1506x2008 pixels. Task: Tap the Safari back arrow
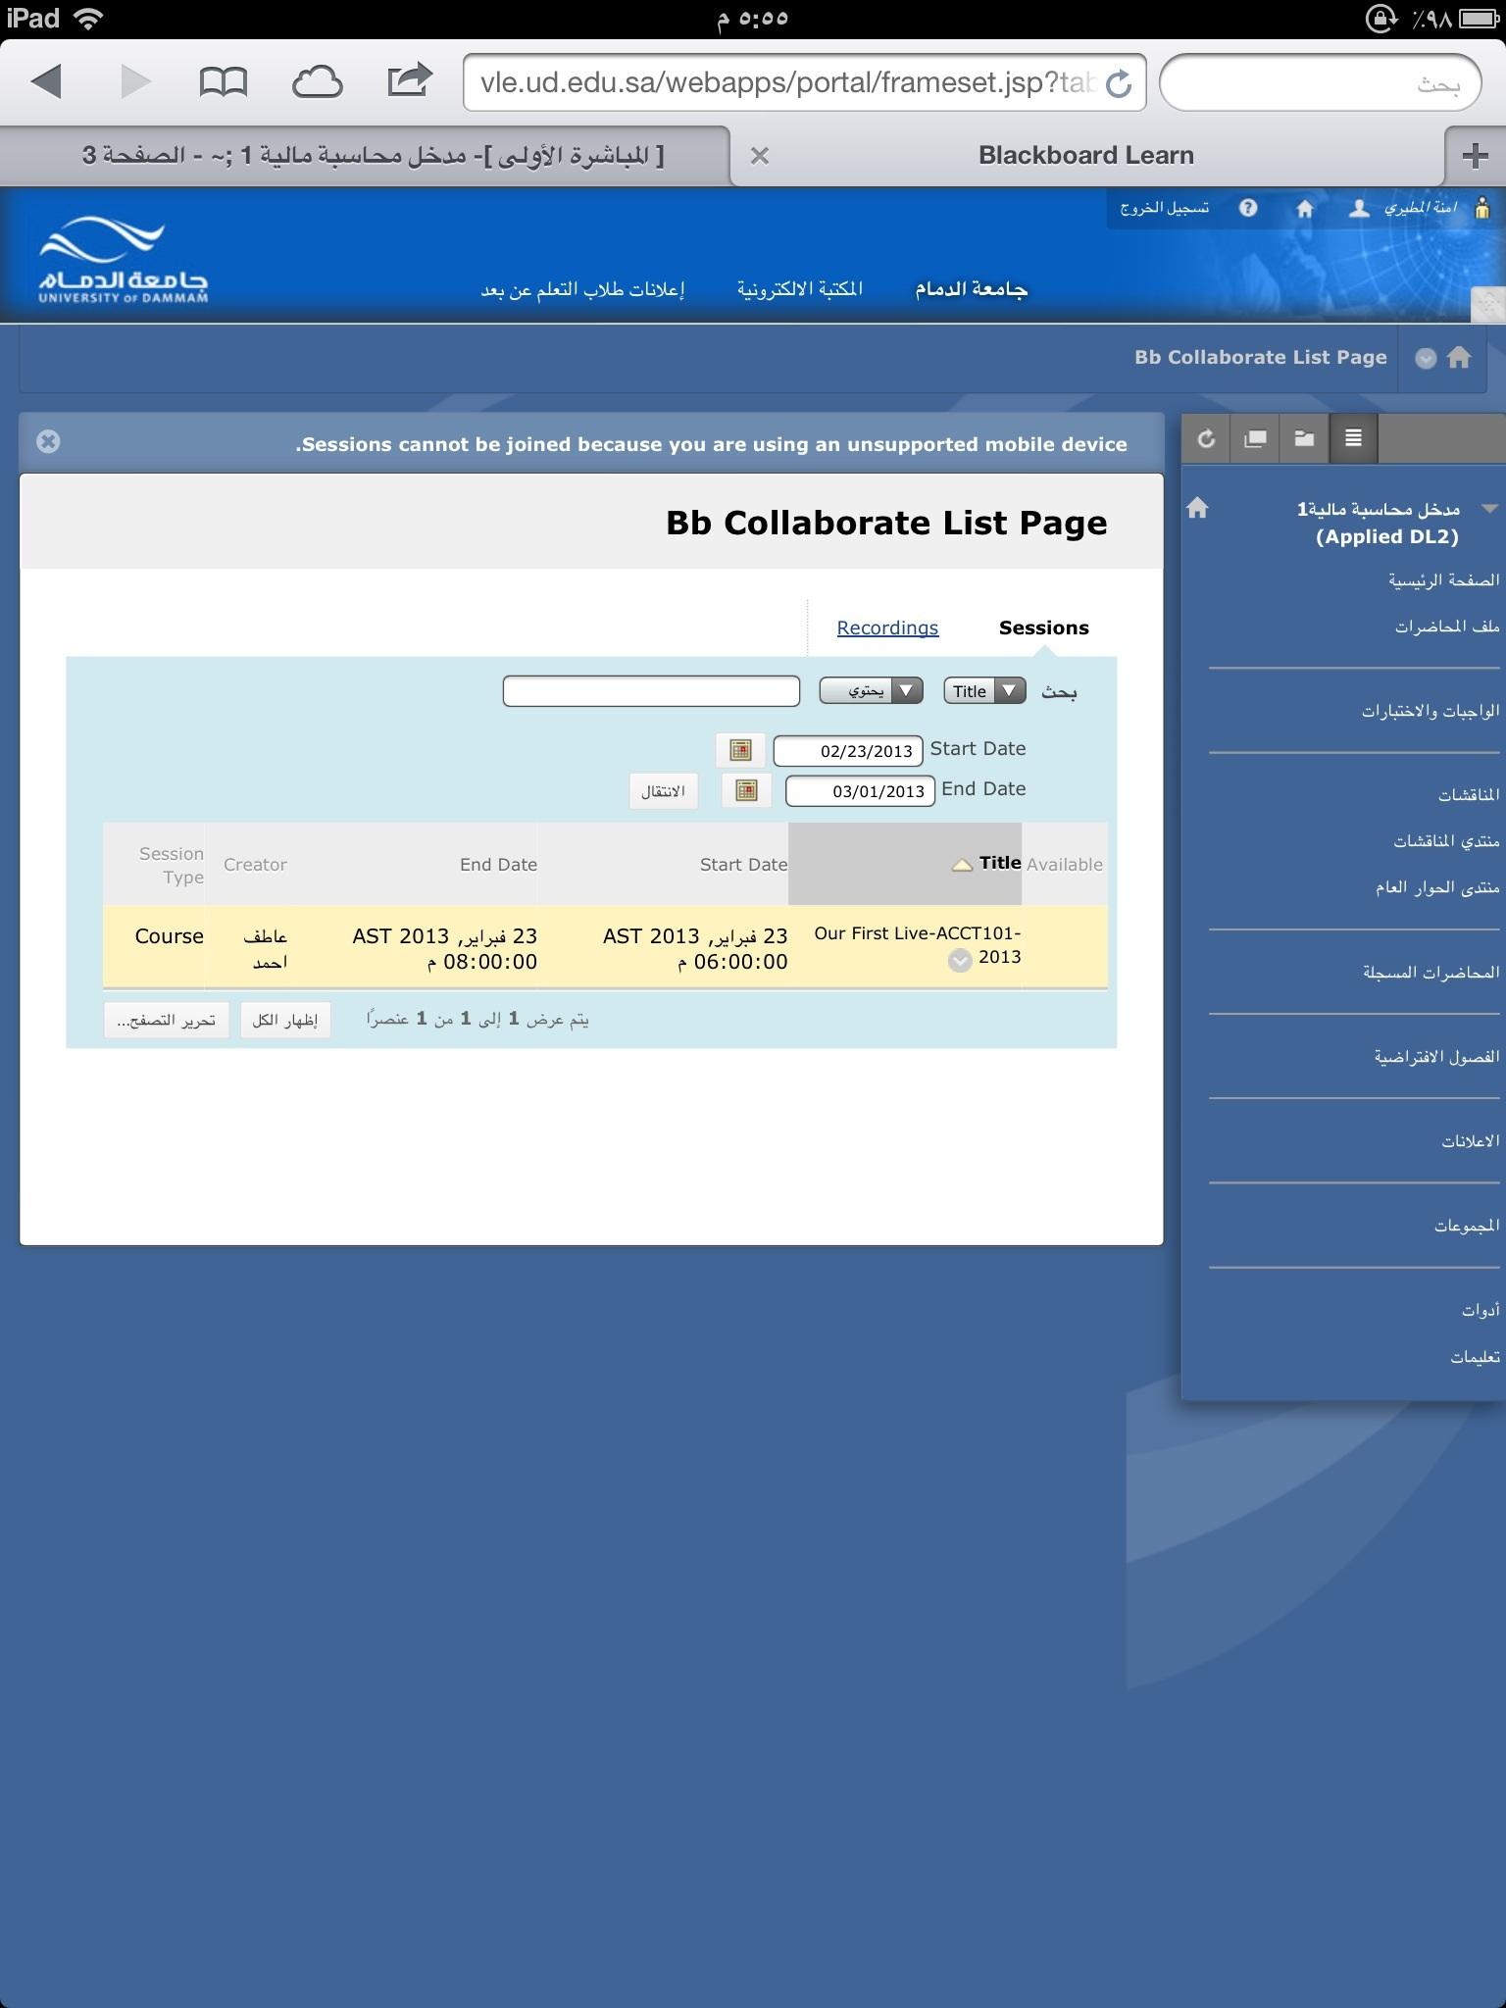(x=46, y=81)
